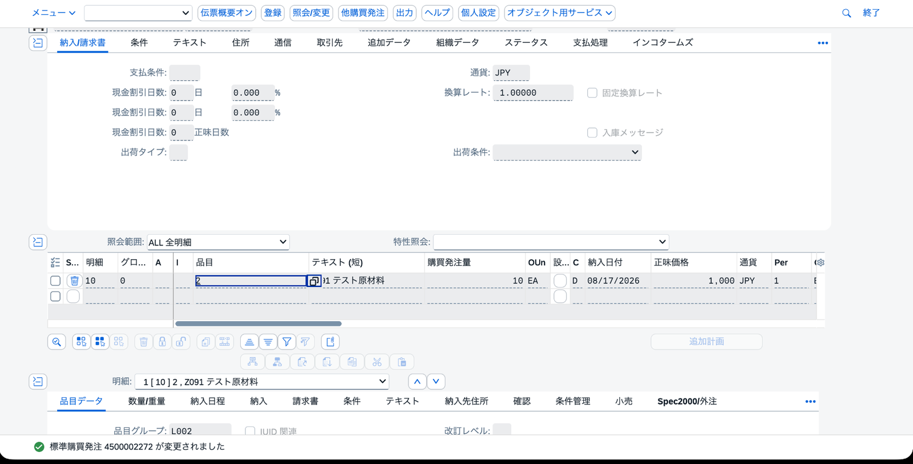Open the 特性照会 dropdown
Image resolution: width=913 pixels, height=464 pixels.
click(x=551, y=242)
